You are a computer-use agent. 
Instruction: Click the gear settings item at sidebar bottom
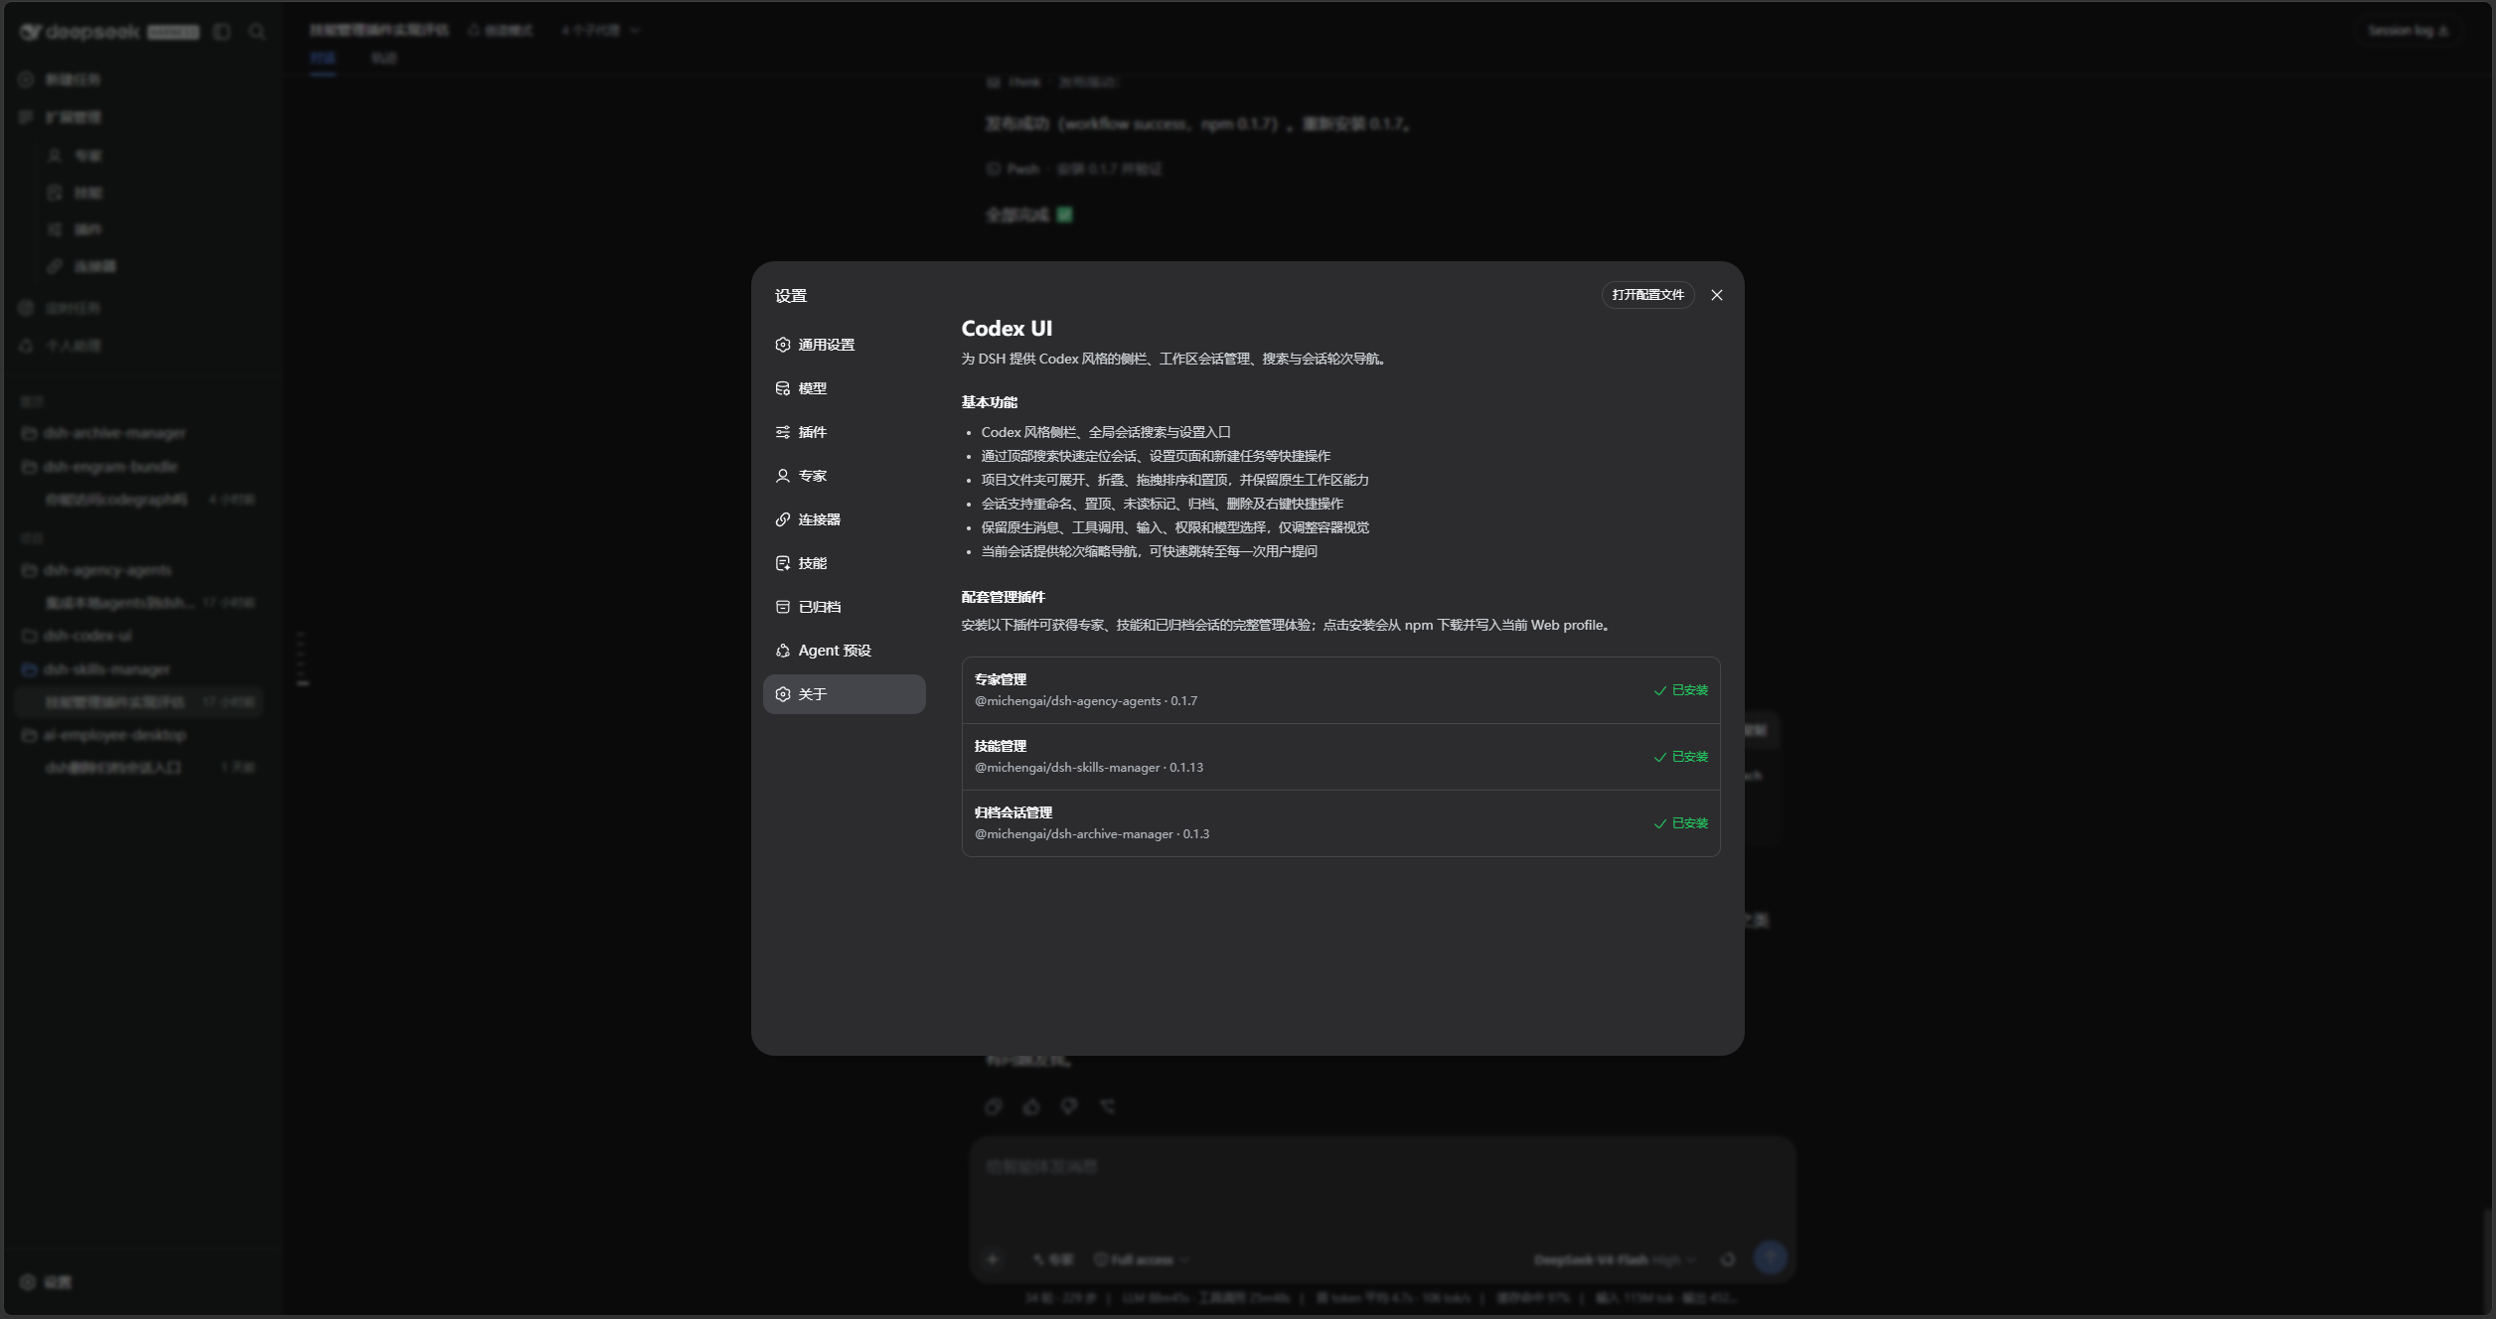pyautogui.click(x=47, y=1282)
